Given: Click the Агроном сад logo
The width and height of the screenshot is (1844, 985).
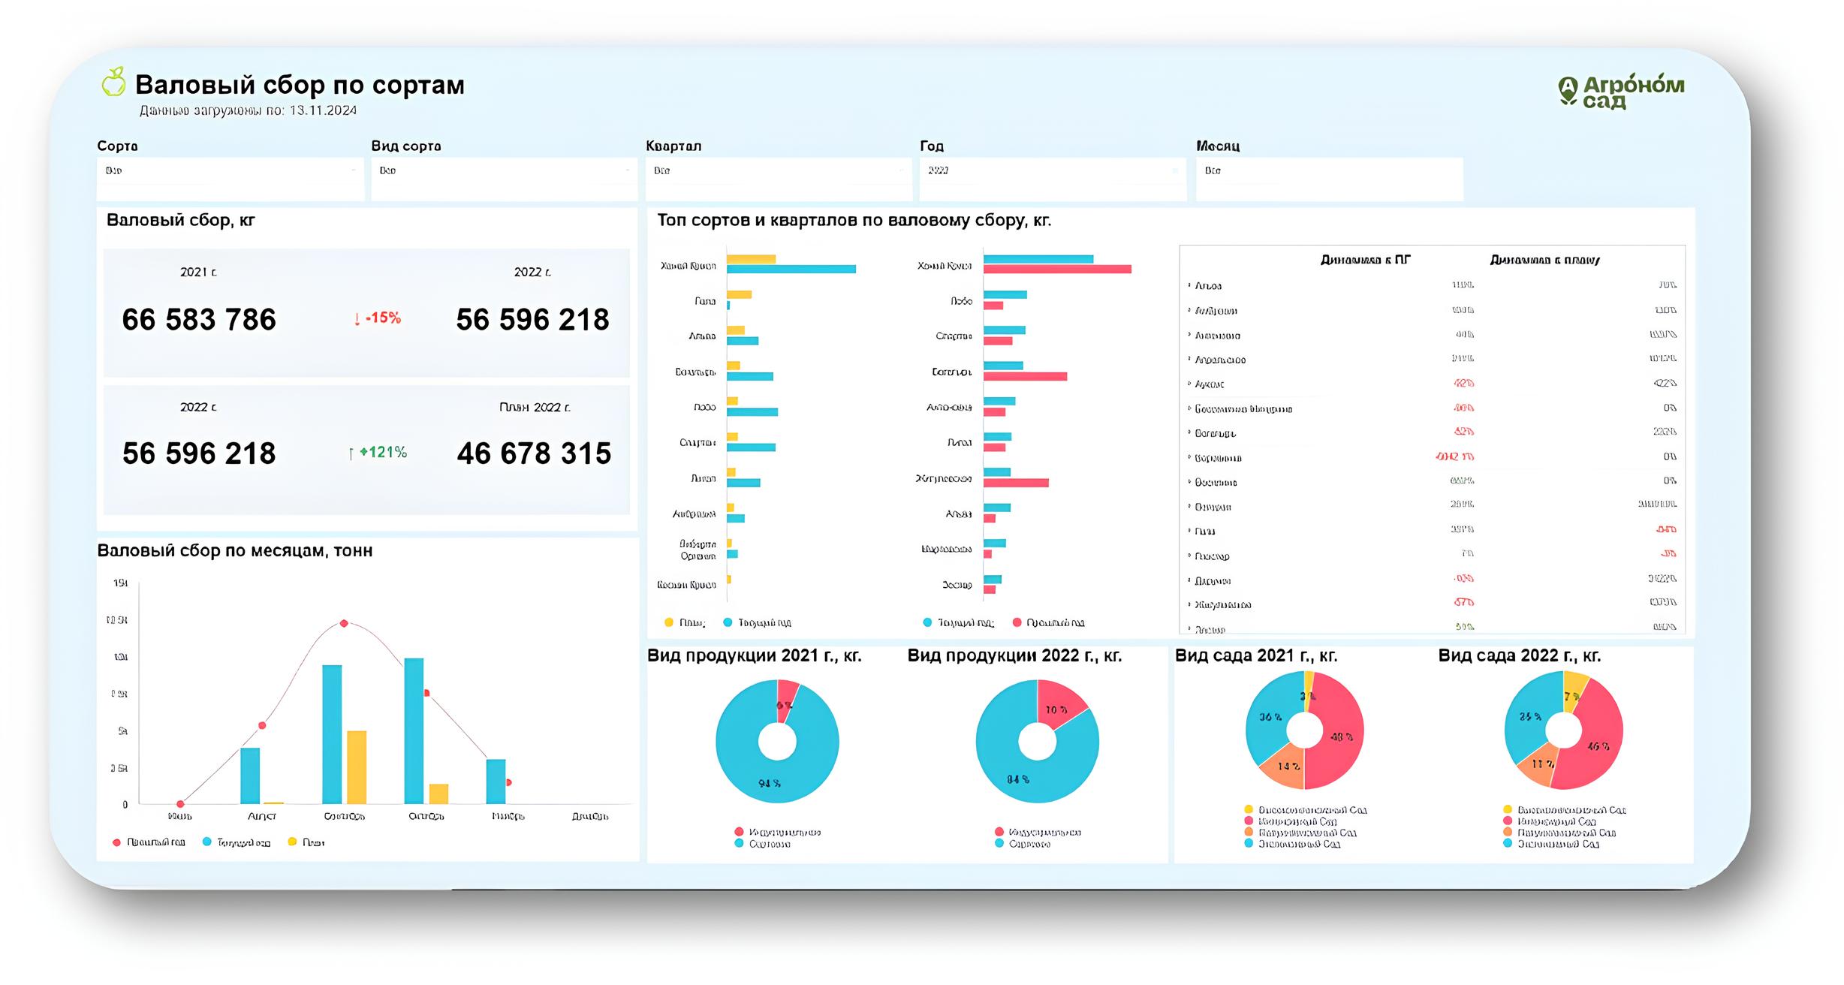Looking at the screenshot, I should 1620,92.
